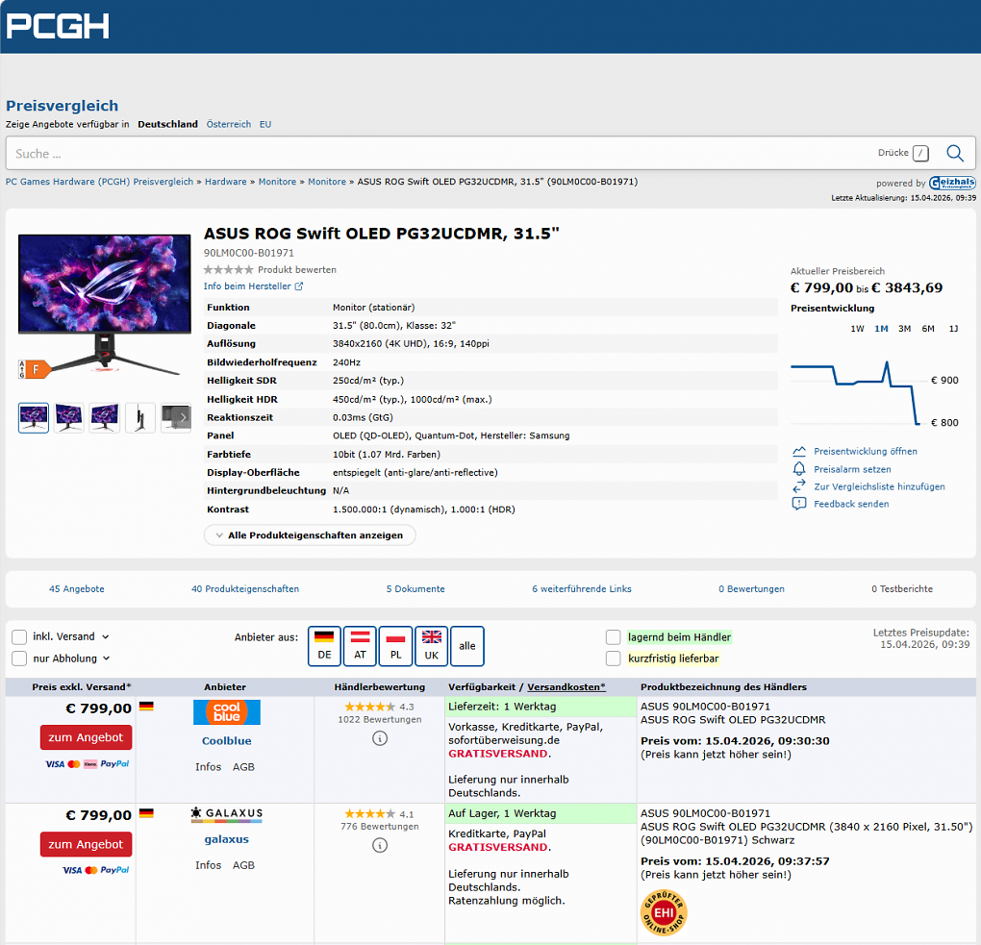
Task: Click the search magnifier icon
Action: 955,153
